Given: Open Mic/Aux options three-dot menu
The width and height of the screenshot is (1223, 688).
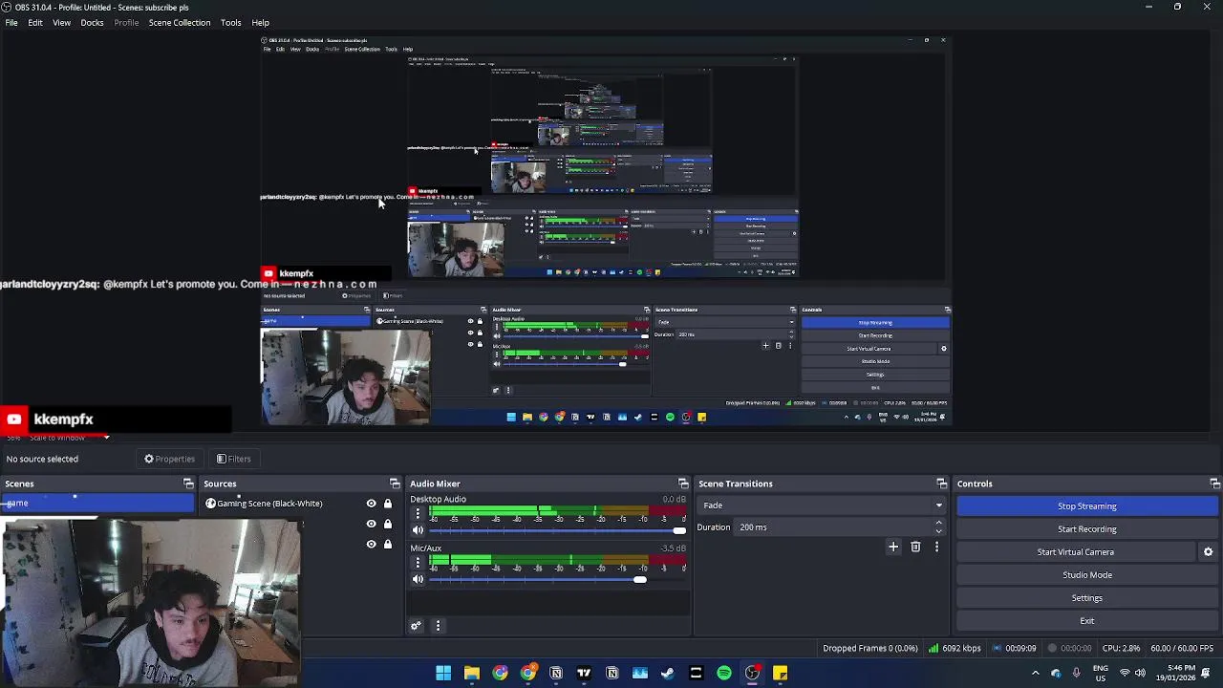Looking at the screenshot, I should 418,564.
